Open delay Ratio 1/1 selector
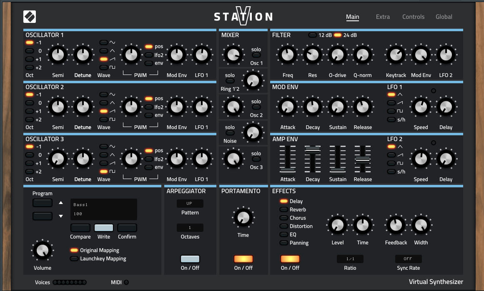Screen dimensions: 484x291 (x=350, y=259)
